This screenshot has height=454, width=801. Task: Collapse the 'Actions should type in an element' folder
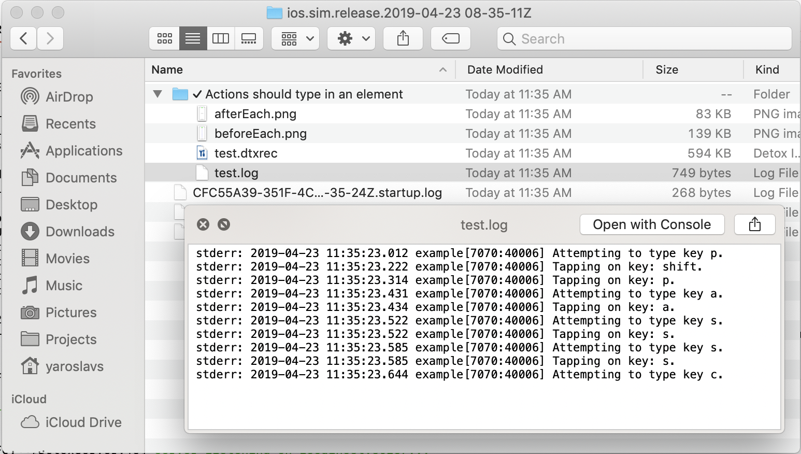coord(158,94)
